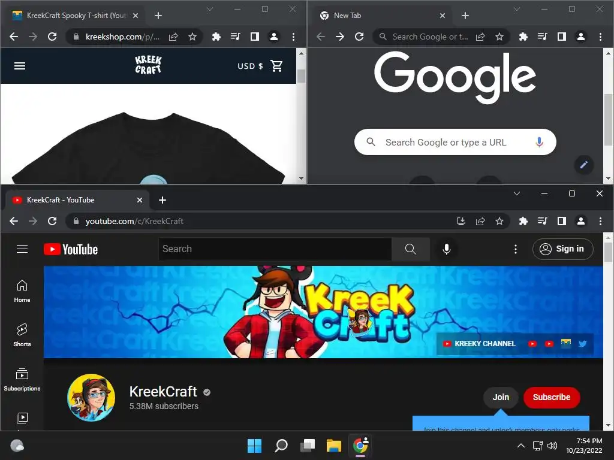The width and height of the screenshot is (614, 460).
Task: Open Chrome menu in New Tab window
Action: coord(600,37)
